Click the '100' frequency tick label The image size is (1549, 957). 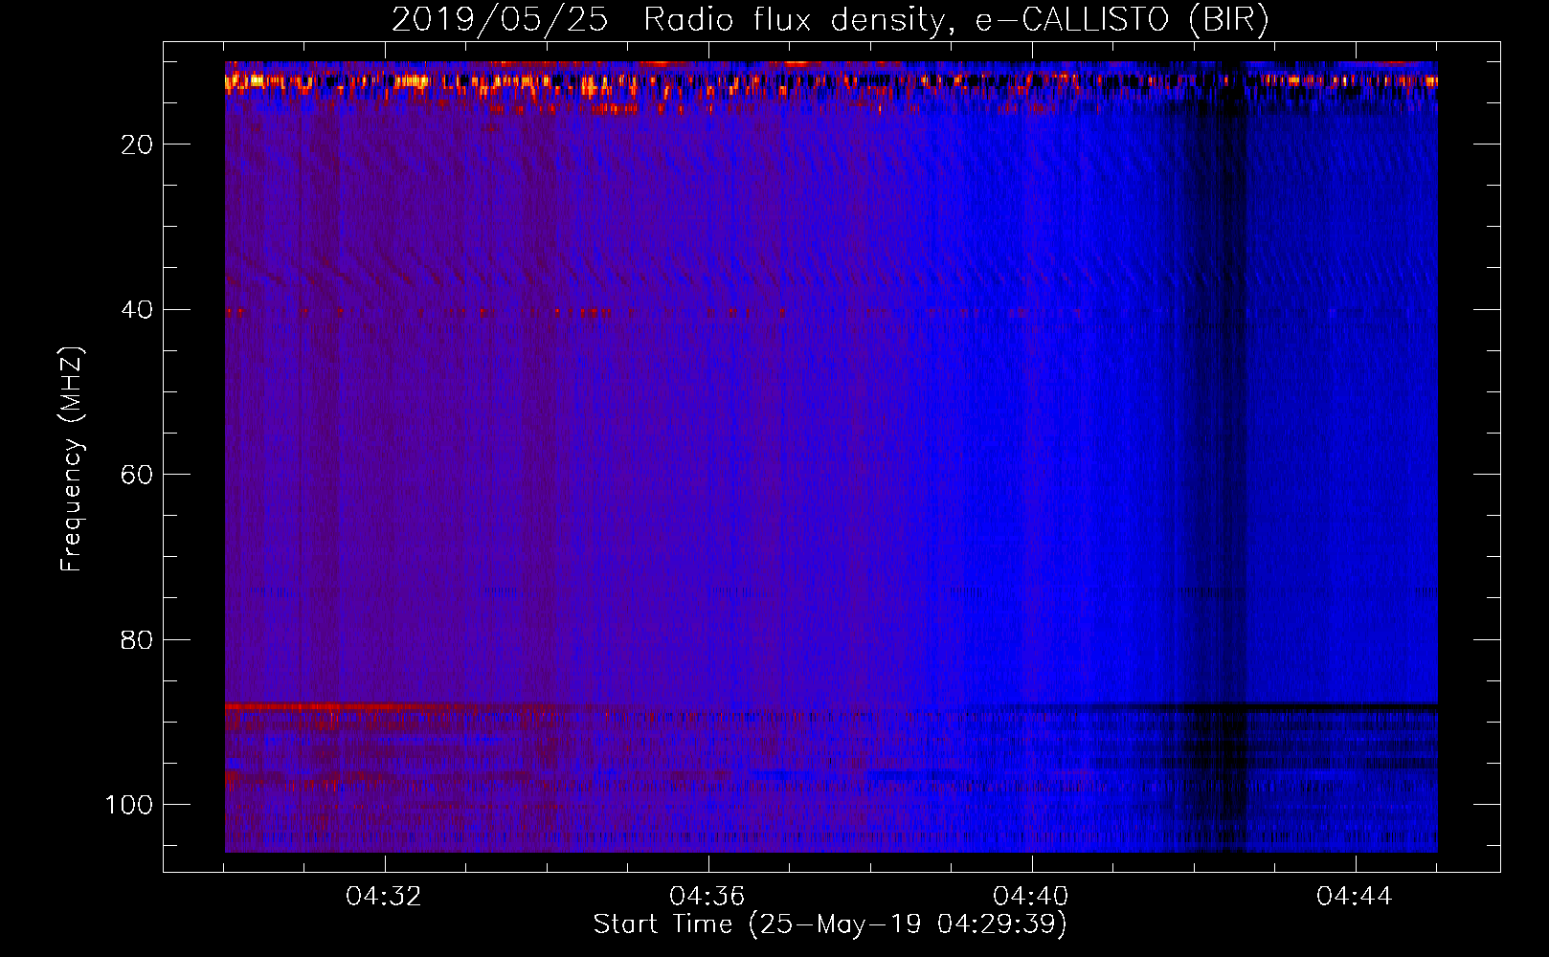(129, 805)
